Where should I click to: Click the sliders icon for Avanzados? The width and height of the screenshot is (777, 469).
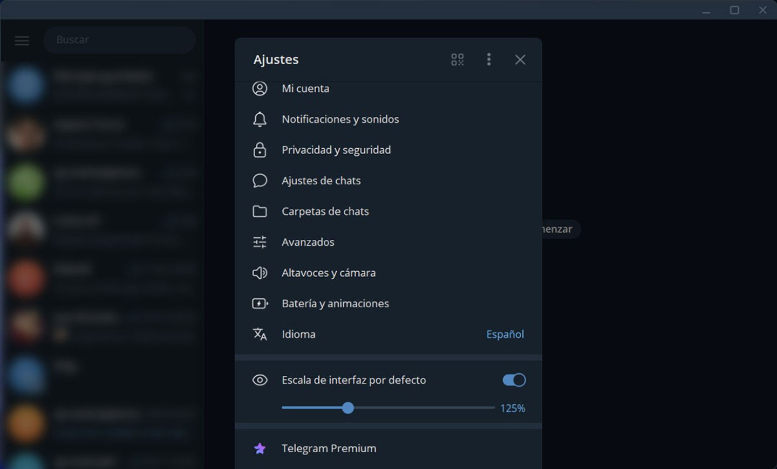(x=260, y=242)
